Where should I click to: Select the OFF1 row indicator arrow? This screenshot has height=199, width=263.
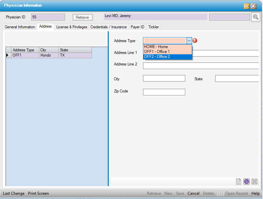pyautogui.click(x=8, y=56)
